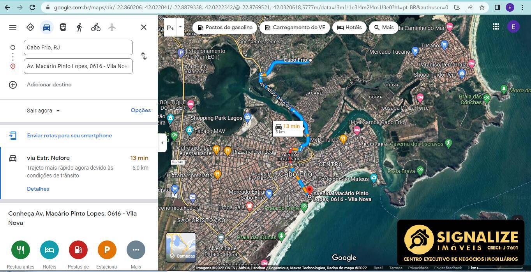Viewport: 531px width, 272px height.
Task: Toggle the Camadas map layer view
Action: click(181, 247)
